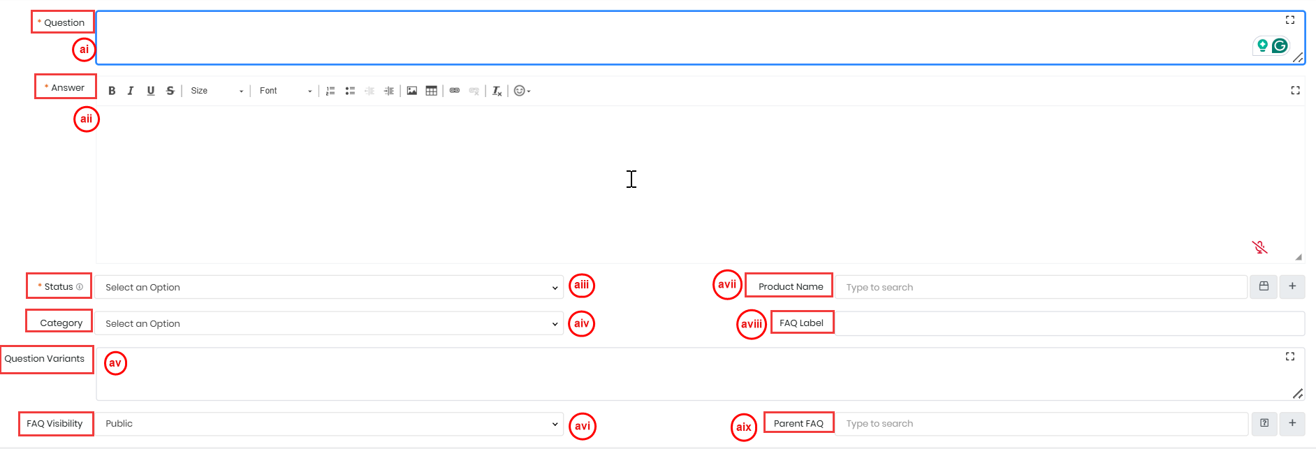Insert a table into the answer
The image size is (1316, 449).
click(432, 91)
